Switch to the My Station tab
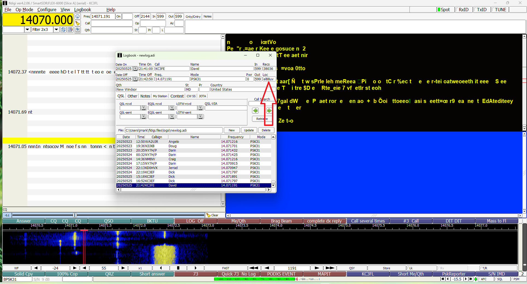 coord(160,96)
